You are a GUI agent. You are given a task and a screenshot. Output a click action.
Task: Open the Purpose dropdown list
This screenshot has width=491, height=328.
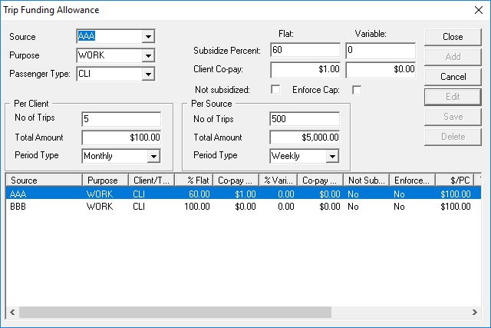click(x=148, y=55)
